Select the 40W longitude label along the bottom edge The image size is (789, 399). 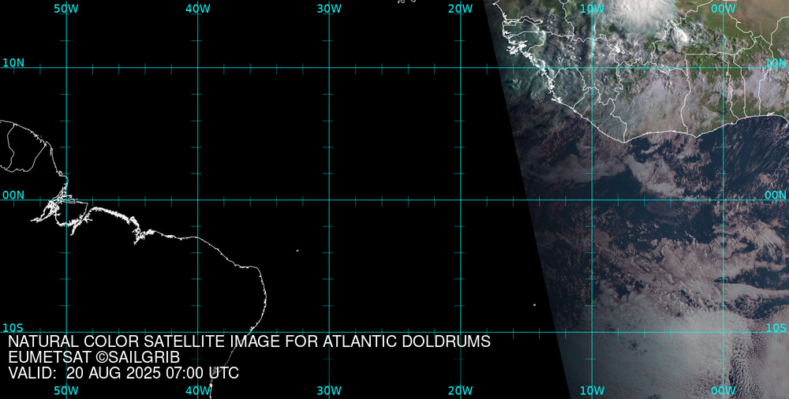click(x=198, y=391)
